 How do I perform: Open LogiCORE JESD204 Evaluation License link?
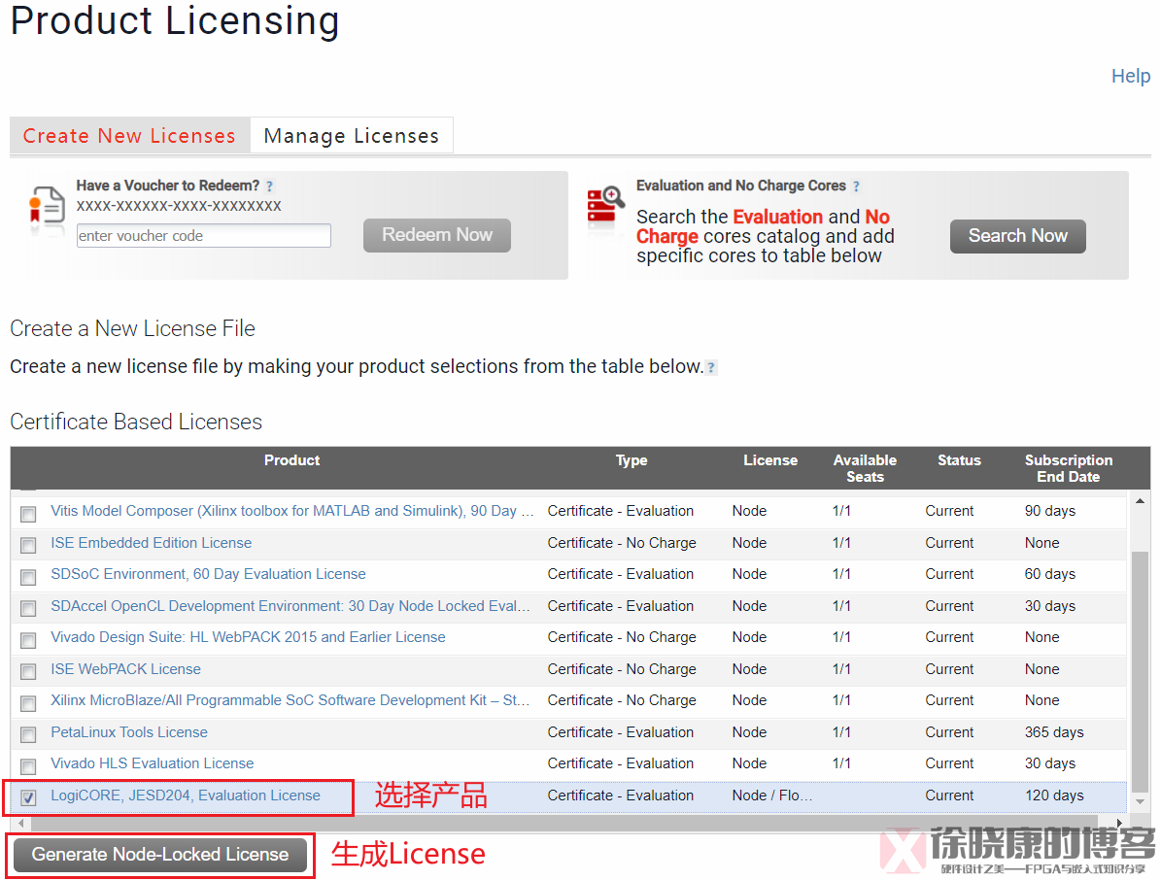pyautogui.click(x=186, y=795)
